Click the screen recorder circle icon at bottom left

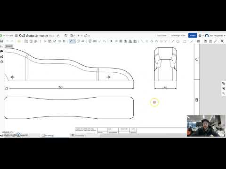(x=18, y=135)
